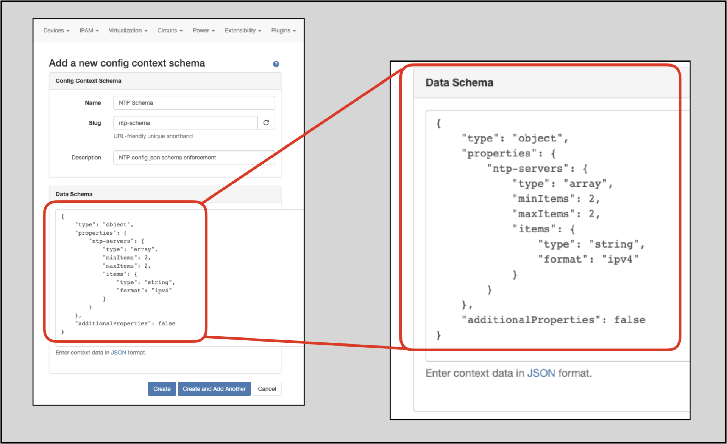Click the Description field with NTP config text

194,158
